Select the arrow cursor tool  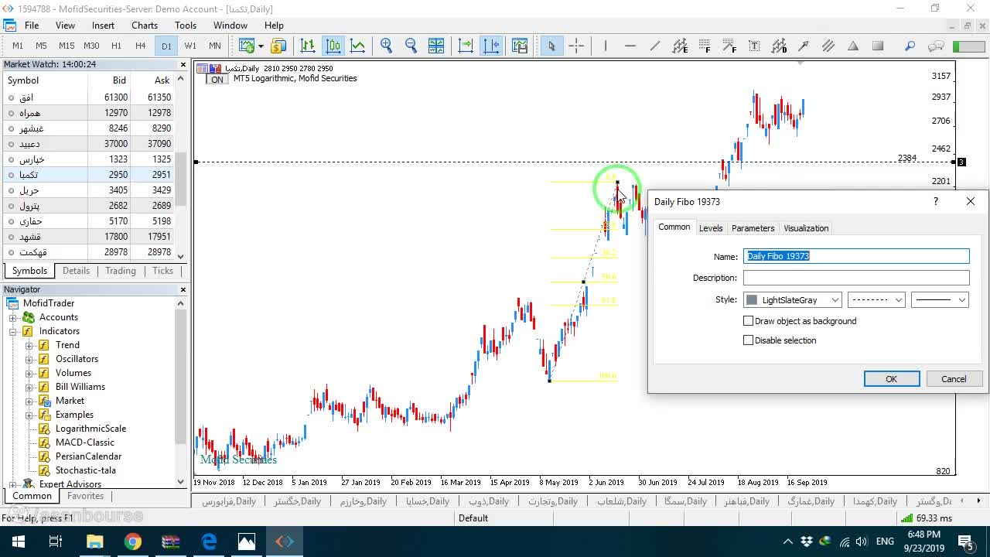click(551, 46)
